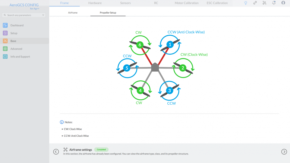Select the Airframe sub-tab
The image size is (290, 163).
pyautogui.click(x=73, y=13)
